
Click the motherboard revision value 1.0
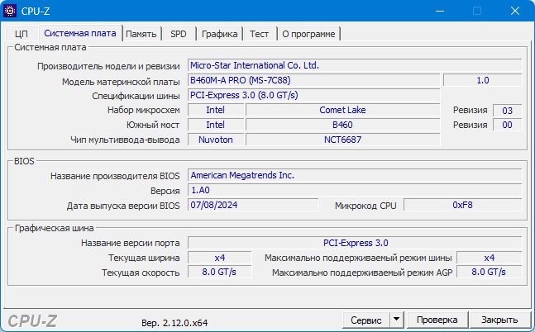coord(482,80)
